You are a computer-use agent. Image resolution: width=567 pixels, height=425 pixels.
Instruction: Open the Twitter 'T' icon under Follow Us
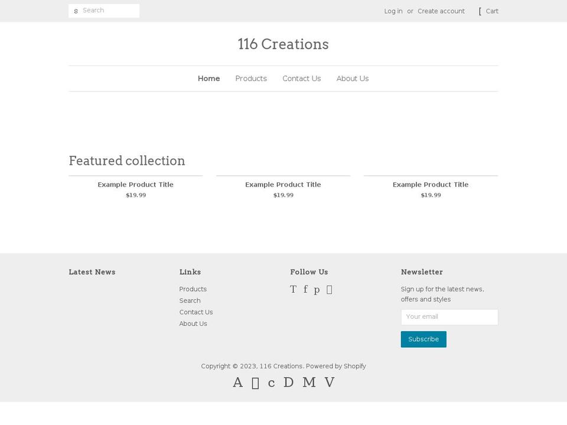click(x=294, y=289)
